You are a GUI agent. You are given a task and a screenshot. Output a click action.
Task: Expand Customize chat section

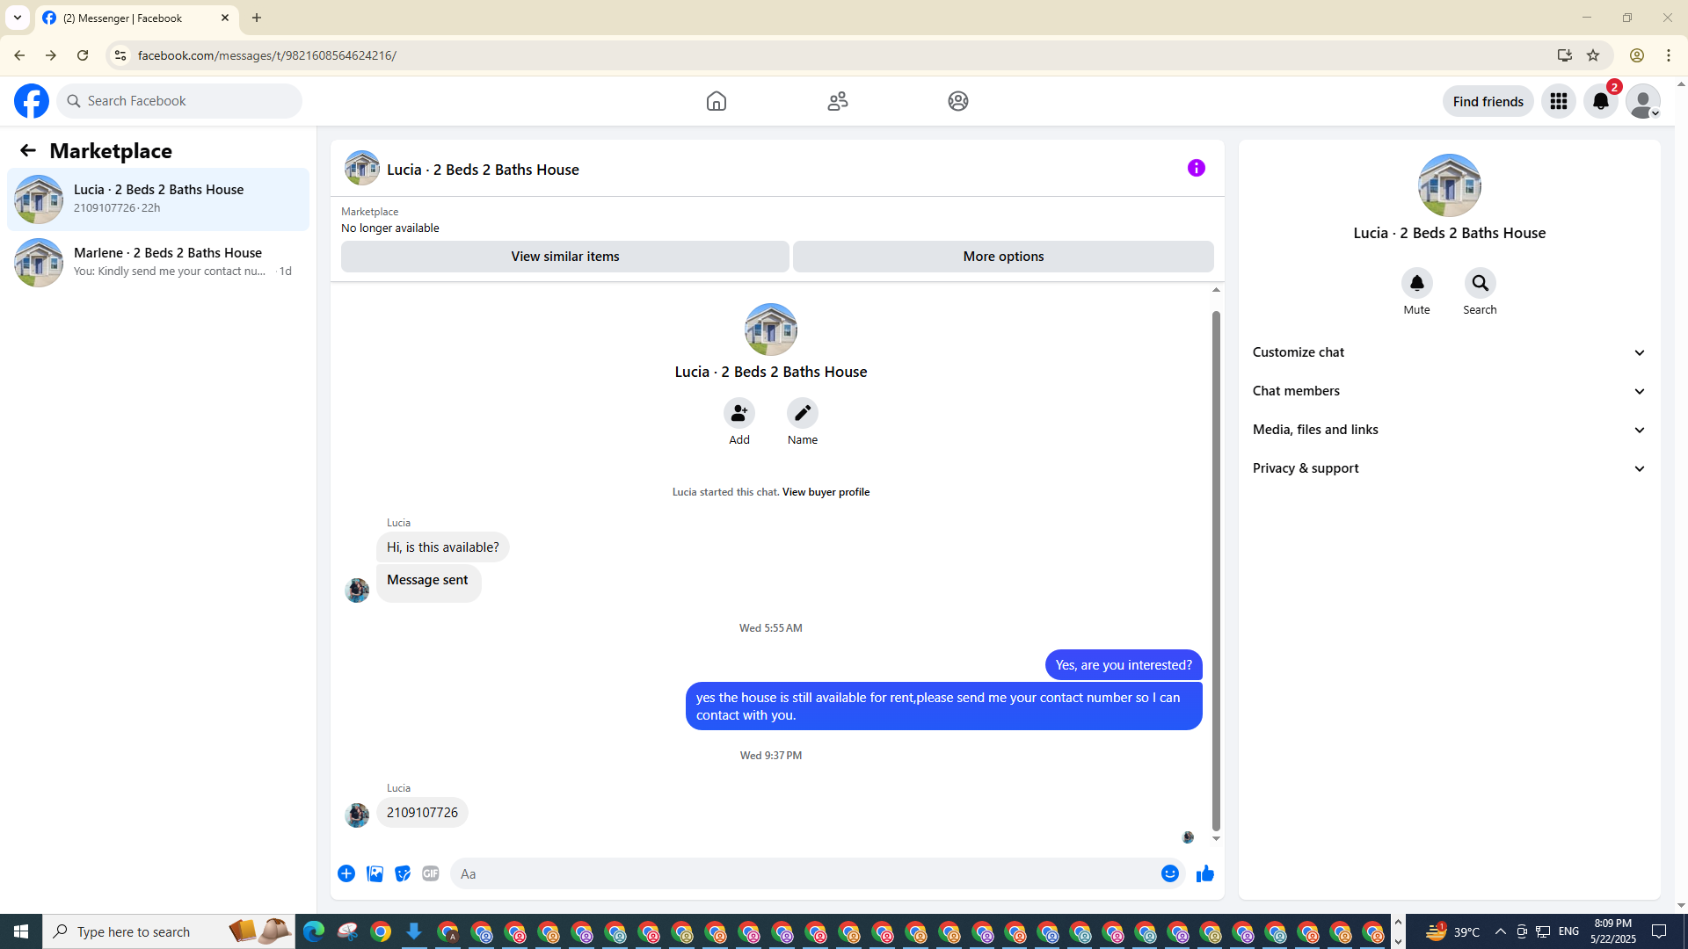1450,352
